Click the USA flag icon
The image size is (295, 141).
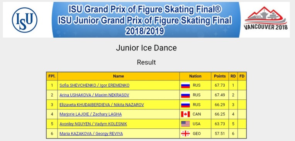coord(185,124)
